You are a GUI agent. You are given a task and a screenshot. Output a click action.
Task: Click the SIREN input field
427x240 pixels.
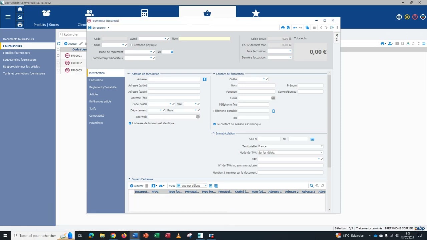tap(269, 139)
